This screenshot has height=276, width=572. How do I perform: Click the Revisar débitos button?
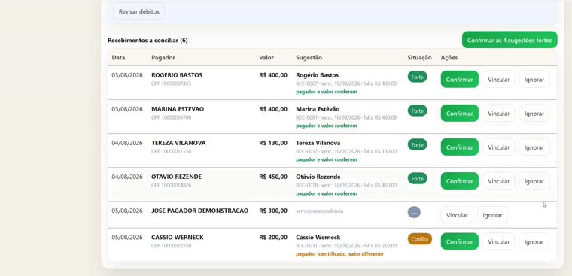(x=139, y=12)
